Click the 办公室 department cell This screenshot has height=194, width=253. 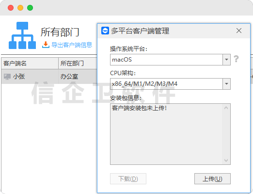[x=78, y=77]
